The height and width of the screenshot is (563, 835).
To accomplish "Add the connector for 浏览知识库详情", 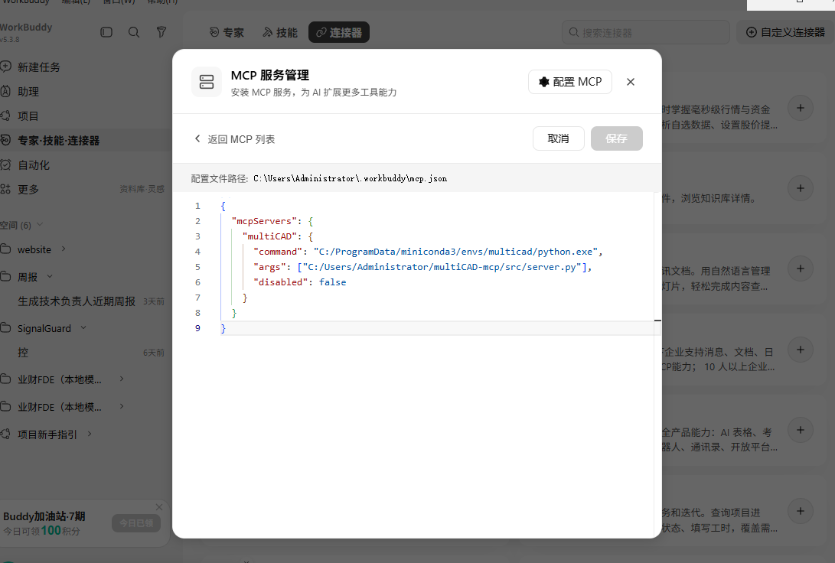I will (801, 188).
